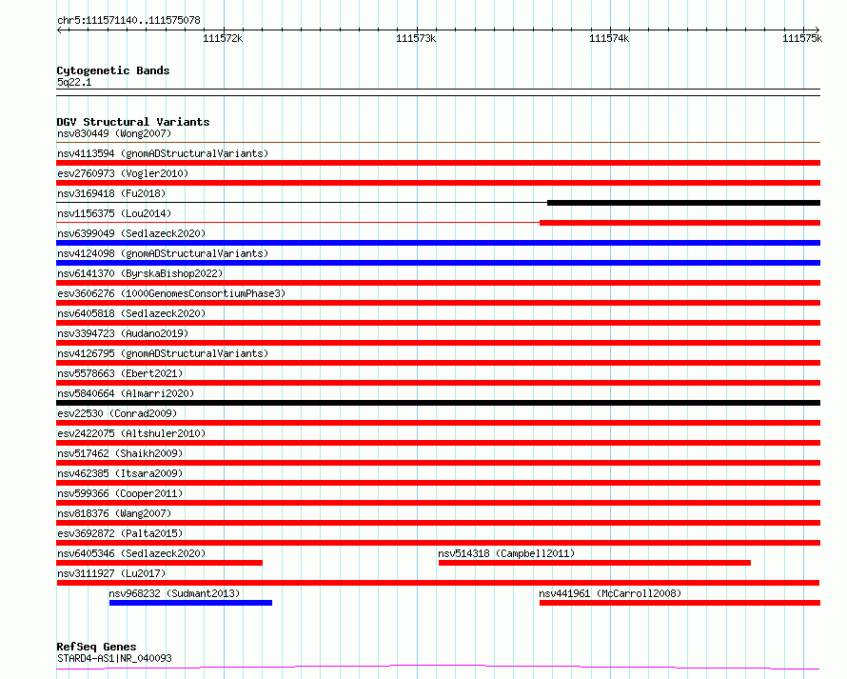
Task: Select variant nsv3394723 (Audano2019)
Action: 123,333
